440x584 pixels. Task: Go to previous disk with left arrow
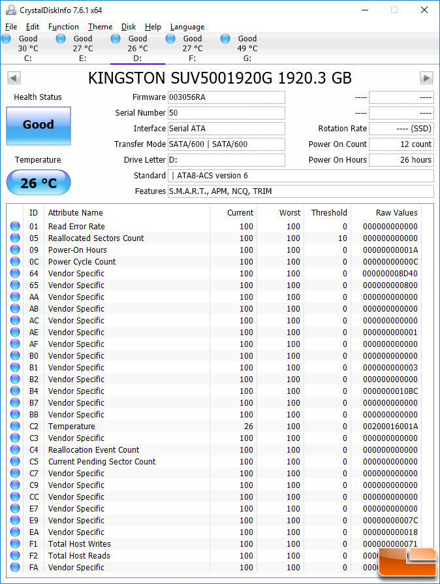coord(14,78)
